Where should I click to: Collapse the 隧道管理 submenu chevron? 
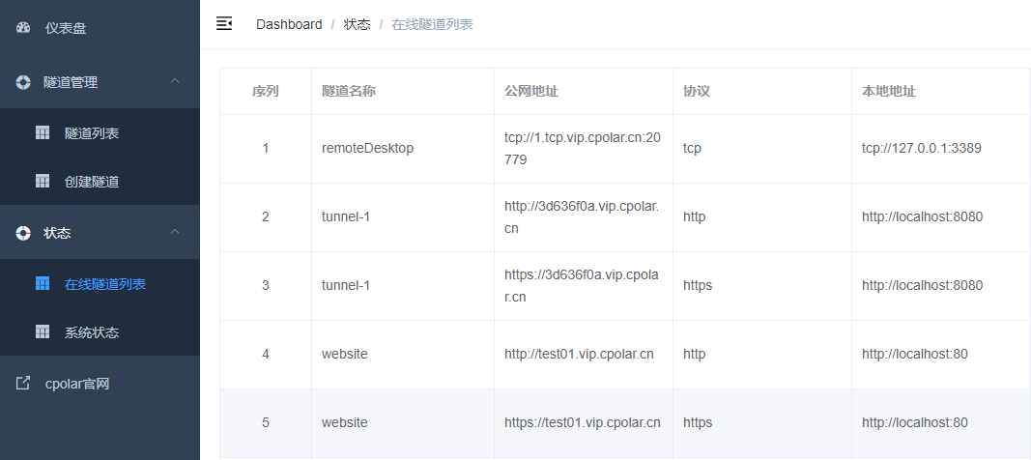[175, 81]
